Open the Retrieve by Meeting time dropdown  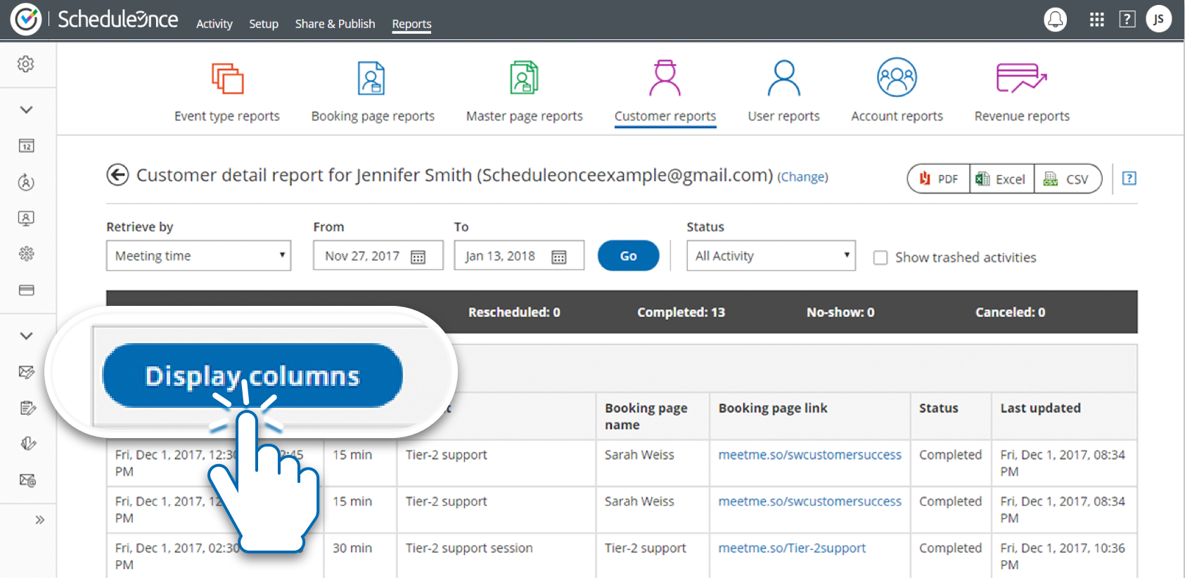(x=198, y=256)
